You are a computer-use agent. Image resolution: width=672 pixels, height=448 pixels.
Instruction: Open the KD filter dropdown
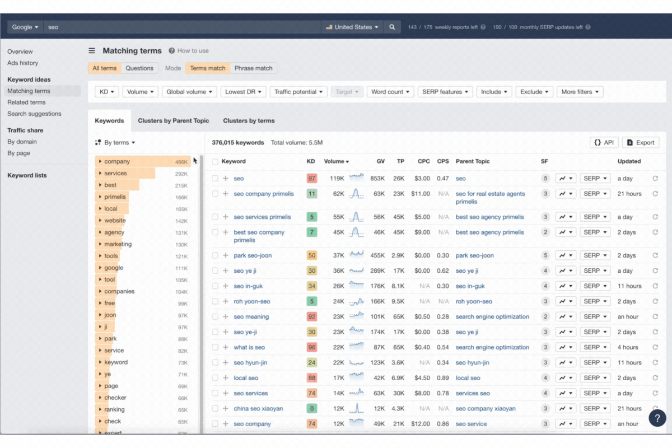tap(107, 92)
